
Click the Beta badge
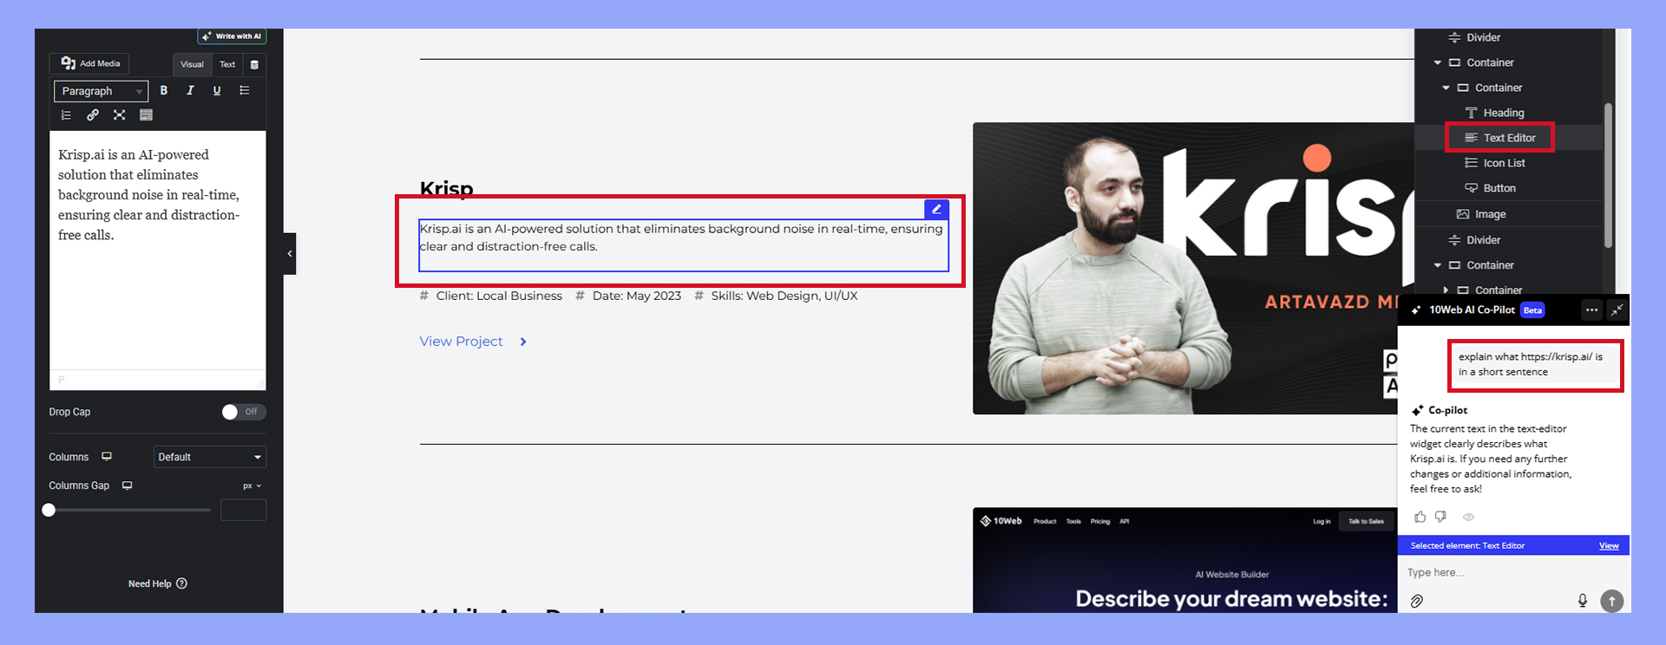tap(1533, 310)
